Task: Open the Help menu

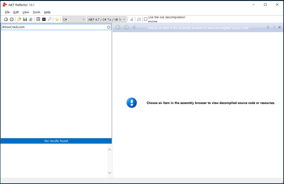Action: (47, 12)
